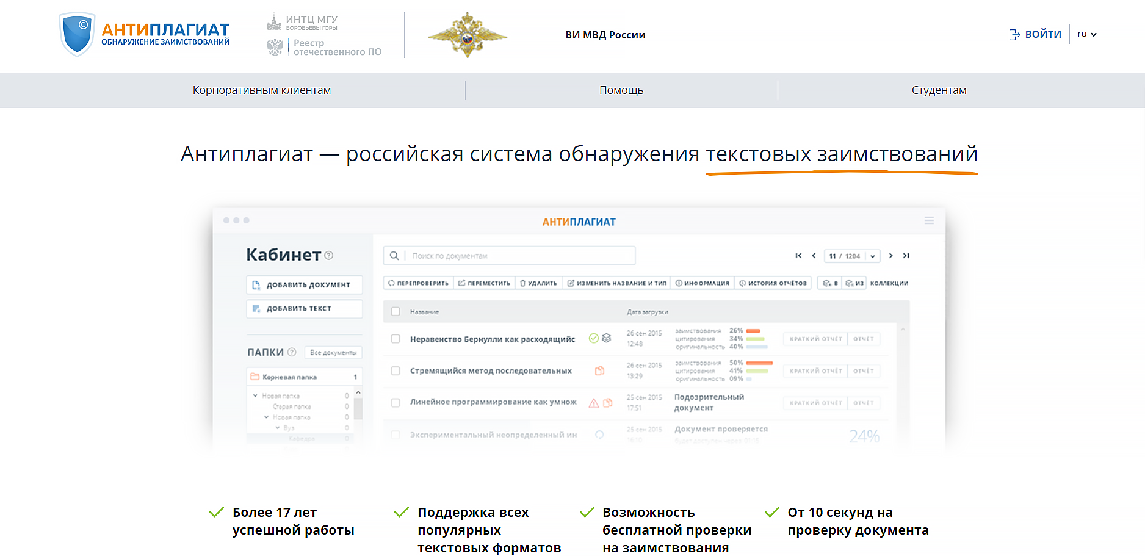
Task: Open the ИНТЦ МГУ partner logo
Action: pyautogui.click(x=302, y=23)
